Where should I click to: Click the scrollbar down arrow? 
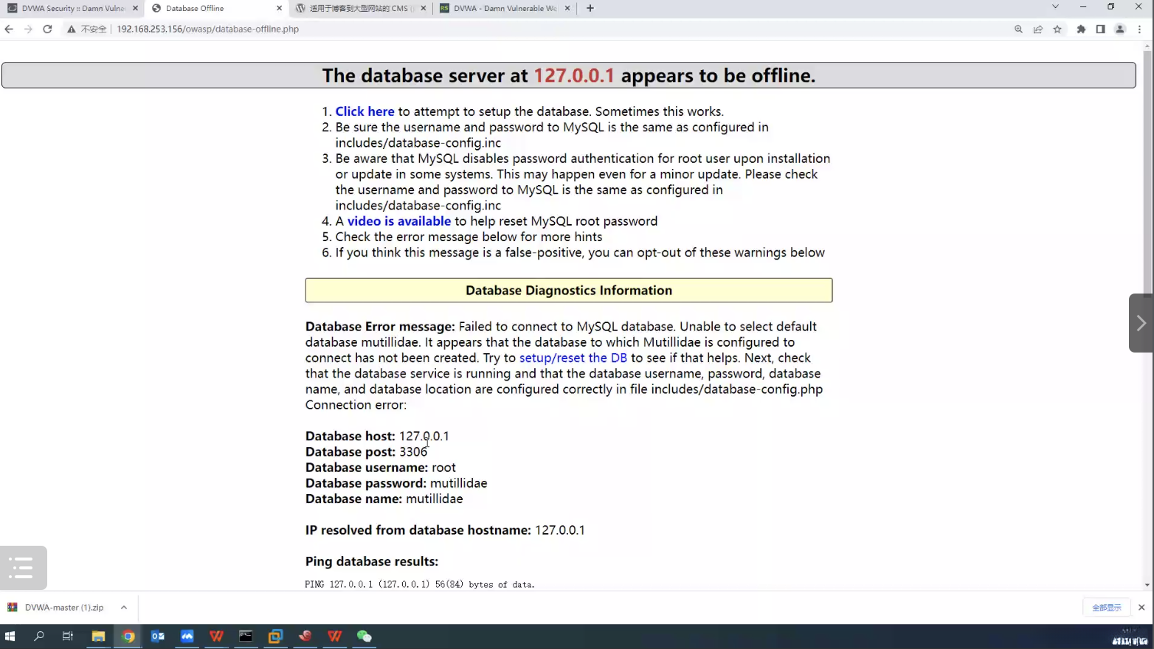pos(1147,585)
